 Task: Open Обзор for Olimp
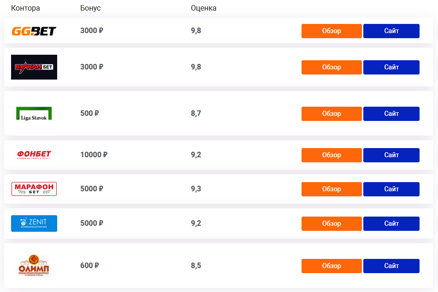[x=331, y=266]
